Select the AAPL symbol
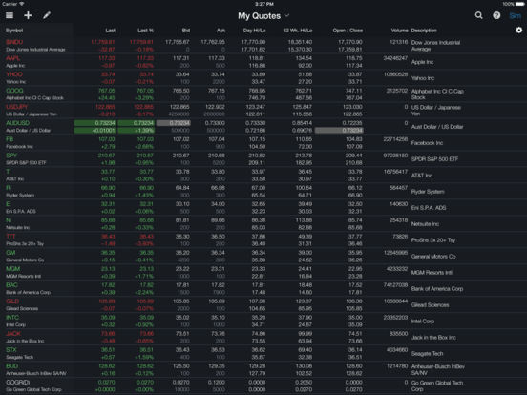The width and height of the screenshot is (527, 395). 13,58
